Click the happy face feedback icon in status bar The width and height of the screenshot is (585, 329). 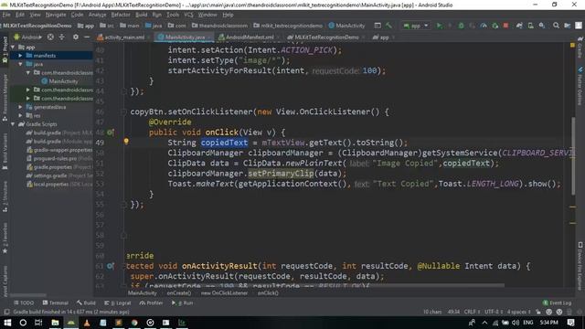(548, 312)
